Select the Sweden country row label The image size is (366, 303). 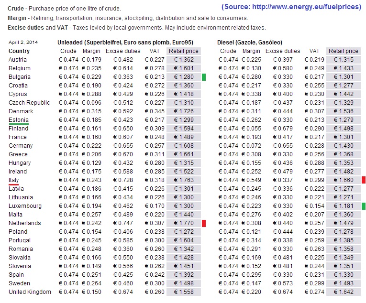click(x=19, y=283)
